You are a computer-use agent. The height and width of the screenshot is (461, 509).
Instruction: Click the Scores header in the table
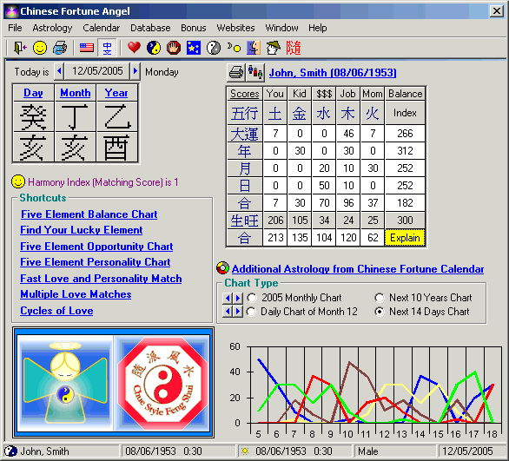coord(244,94)
